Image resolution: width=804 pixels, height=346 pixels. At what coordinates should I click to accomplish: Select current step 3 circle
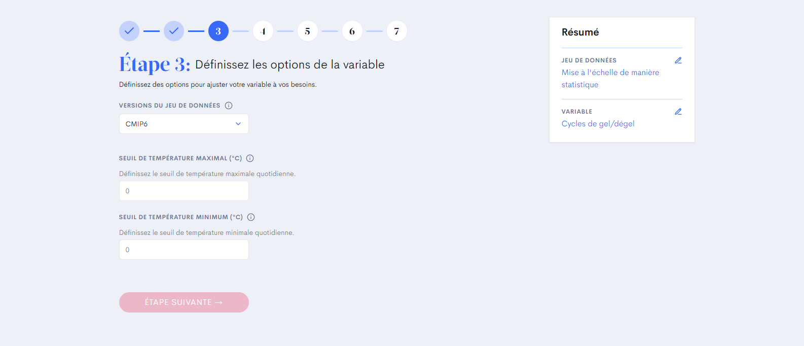(218, 31)
